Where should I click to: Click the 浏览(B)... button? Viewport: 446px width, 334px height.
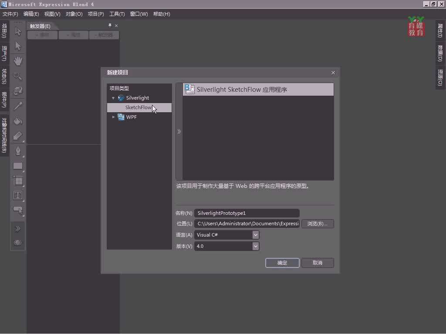click(x=318, y=224)
